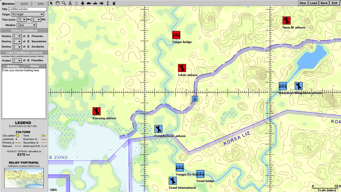The height and width of the screenshot is (192, 341).
Task: Click the Hyon Ni airbase icon
Action: click(x=286, y=21)
